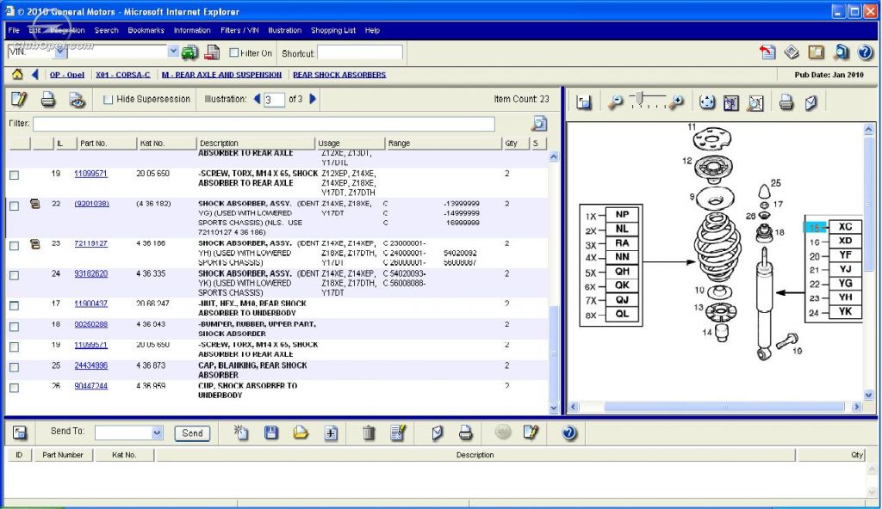Click into the Filter text field
Image resolution: width=882 pixels, height=509 pixels.
264,124
